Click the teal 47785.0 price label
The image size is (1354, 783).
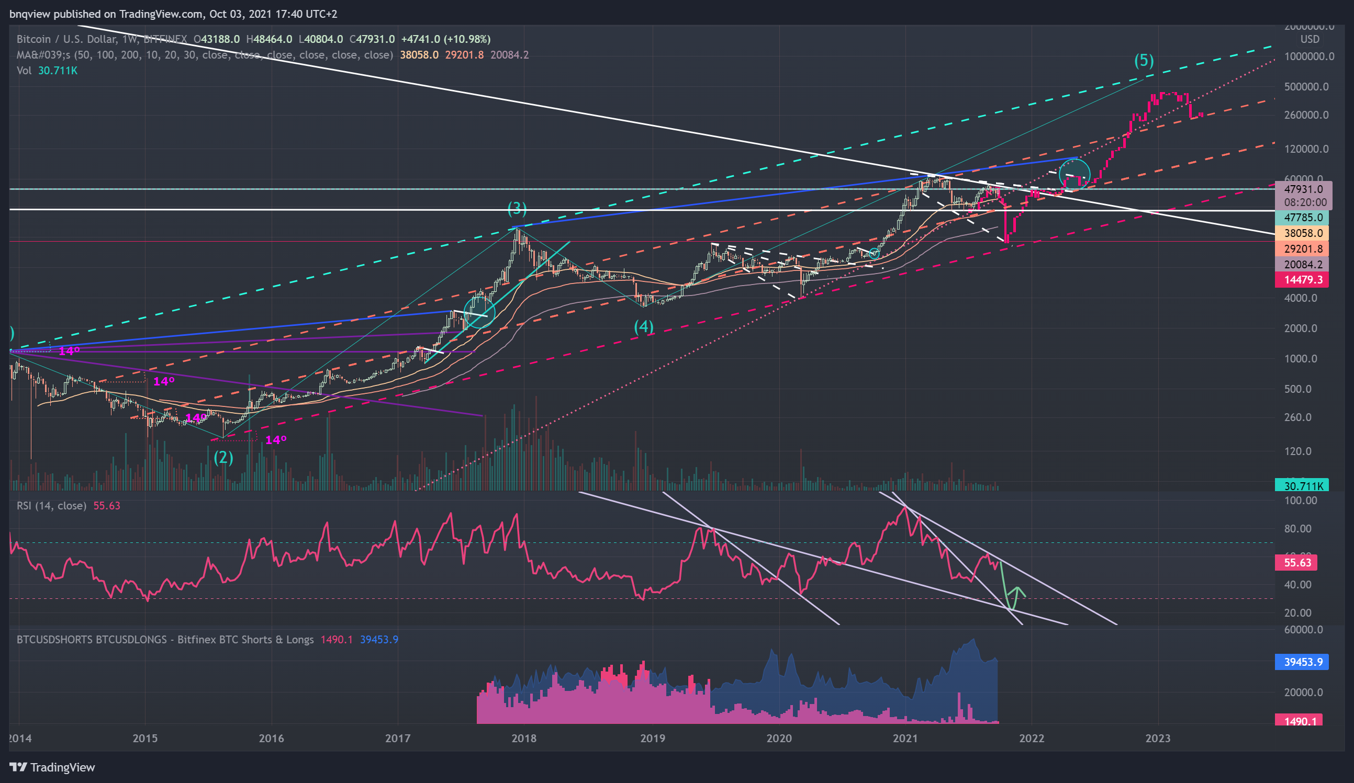(1301, 218)
